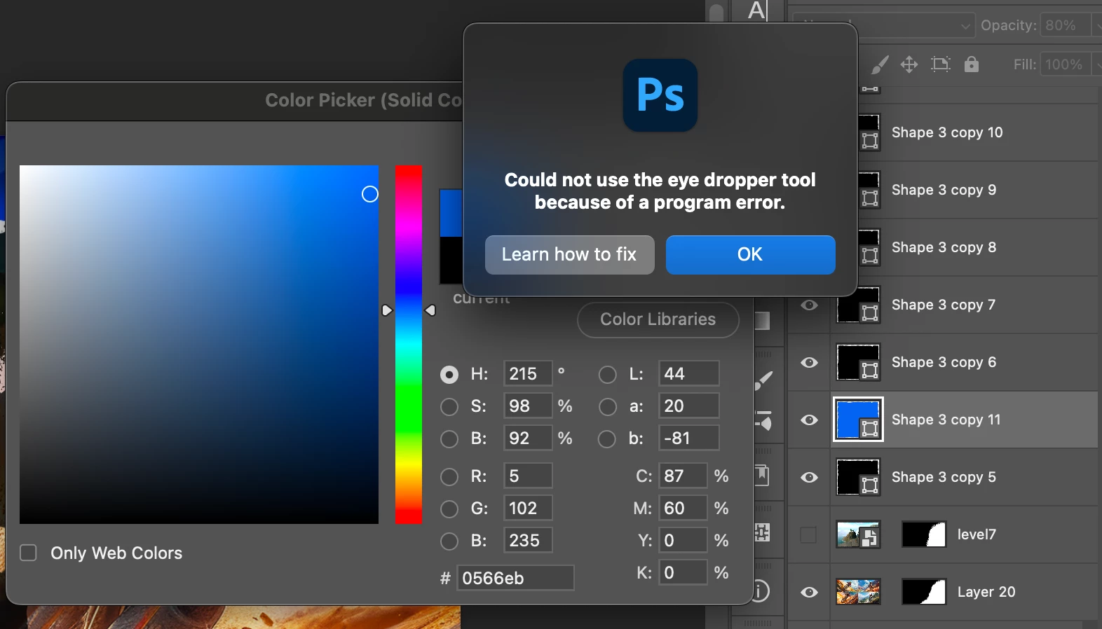Click the new color blue swatch
The height and width of the screenshot is (629, 1102).
point(451,212)
